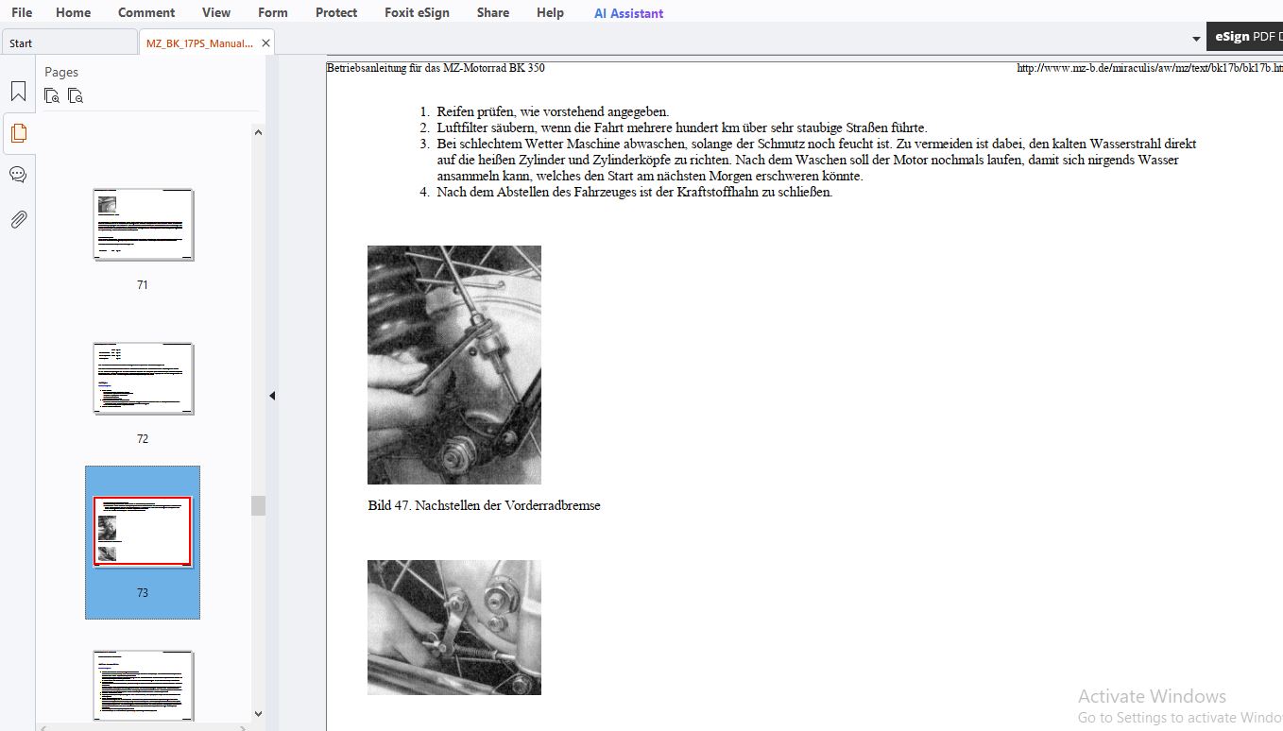Open the View ribbon tab
The image size is (1283, 731).
click(216, 12)
